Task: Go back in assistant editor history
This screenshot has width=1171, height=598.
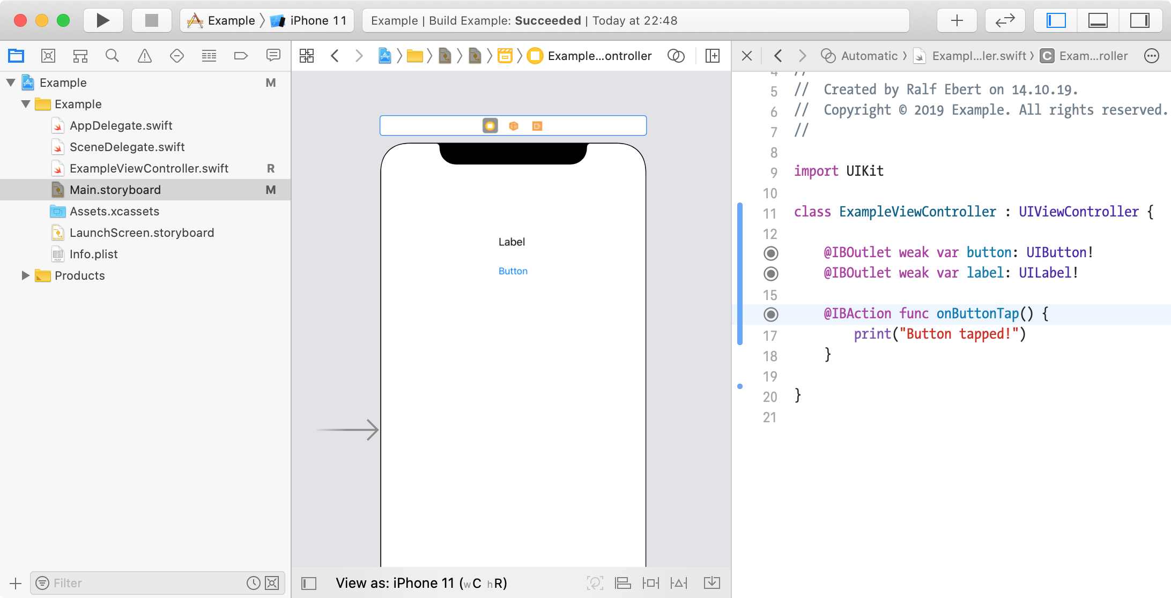Action: pyautogui.click(x=778, y=56)
